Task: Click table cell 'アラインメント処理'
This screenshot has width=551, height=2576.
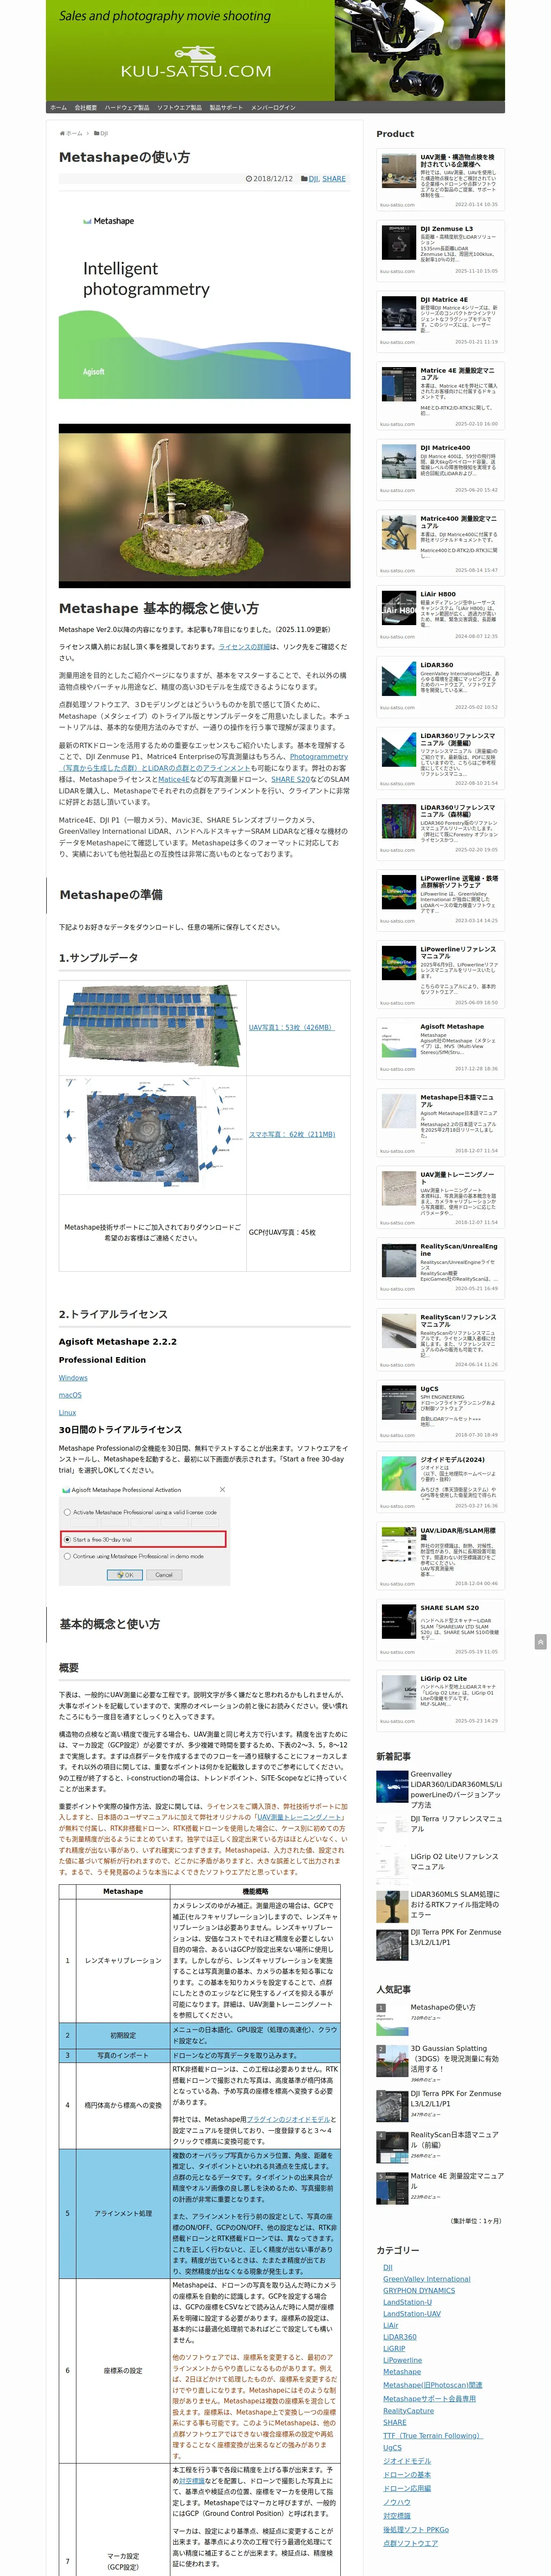Action: pos(123,2213)
